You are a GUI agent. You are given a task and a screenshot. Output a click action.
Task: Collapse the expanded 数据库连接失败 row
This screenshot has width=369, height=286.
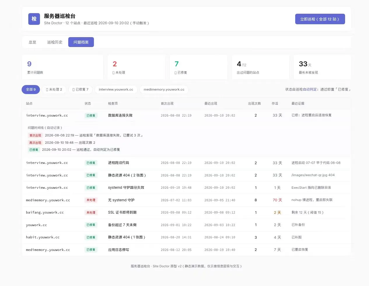click(x=187, y=115)
